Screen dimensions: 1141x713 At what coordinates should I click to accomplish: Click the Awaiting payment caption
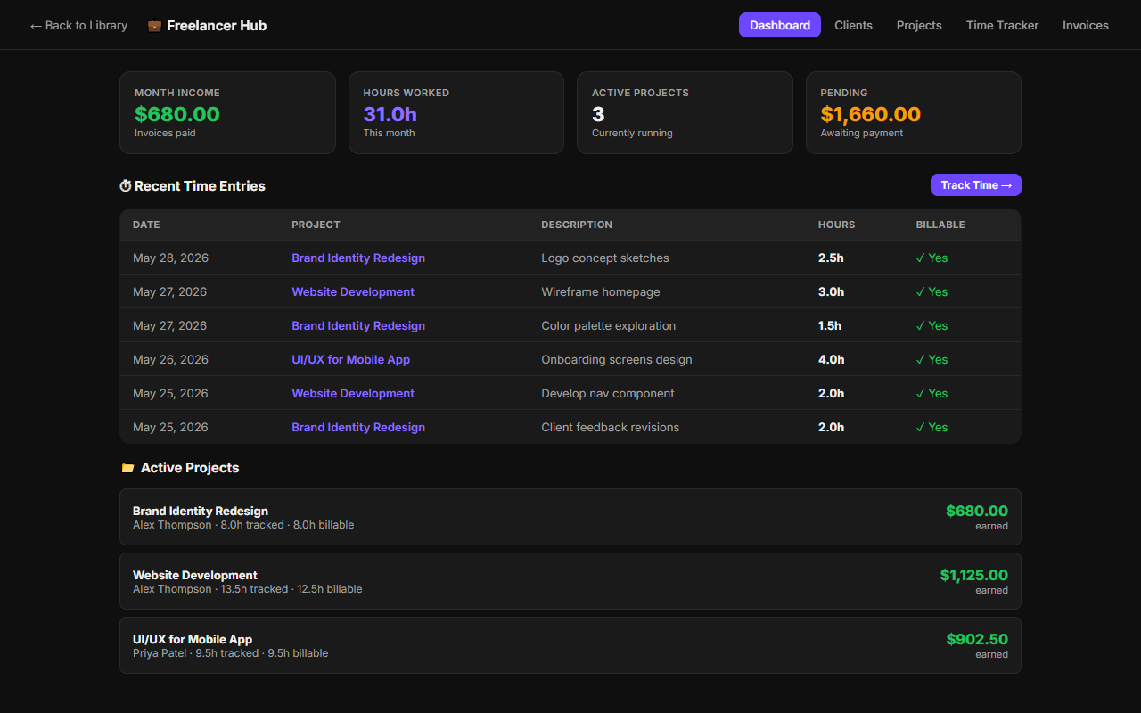[x=862, y=133]
